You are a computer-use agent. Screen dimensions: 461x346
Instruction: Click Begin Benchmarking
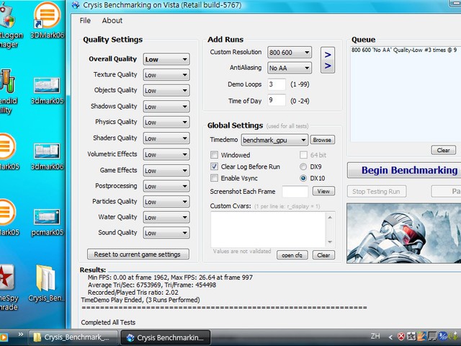pyautogui.click(x=405, y=170)
